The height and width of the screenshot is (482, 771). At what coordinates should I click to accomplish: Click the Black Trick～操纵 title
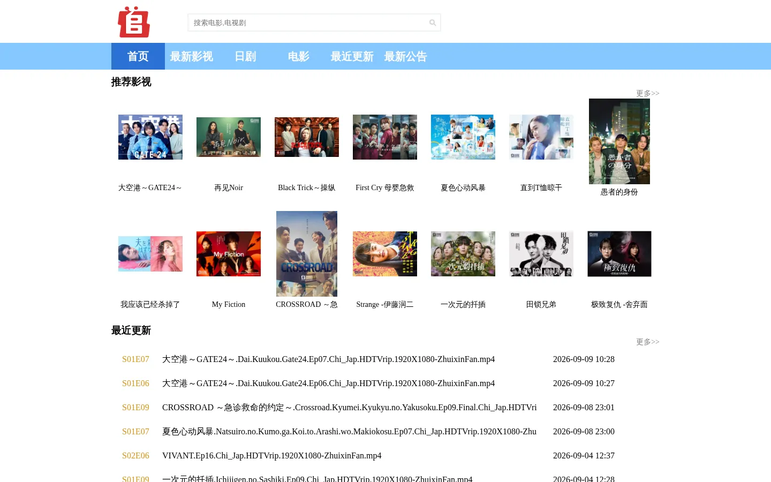click(307, 187)
